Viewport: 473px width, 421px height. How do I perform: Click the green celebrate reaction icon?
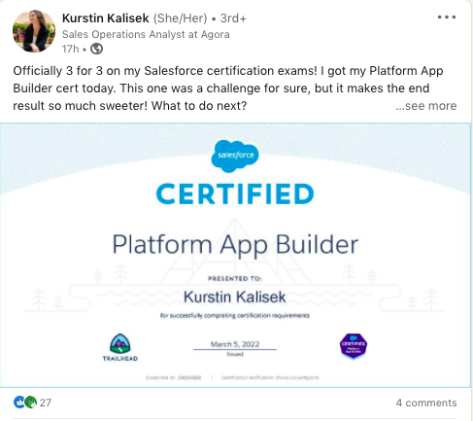(x=30, y=403)
